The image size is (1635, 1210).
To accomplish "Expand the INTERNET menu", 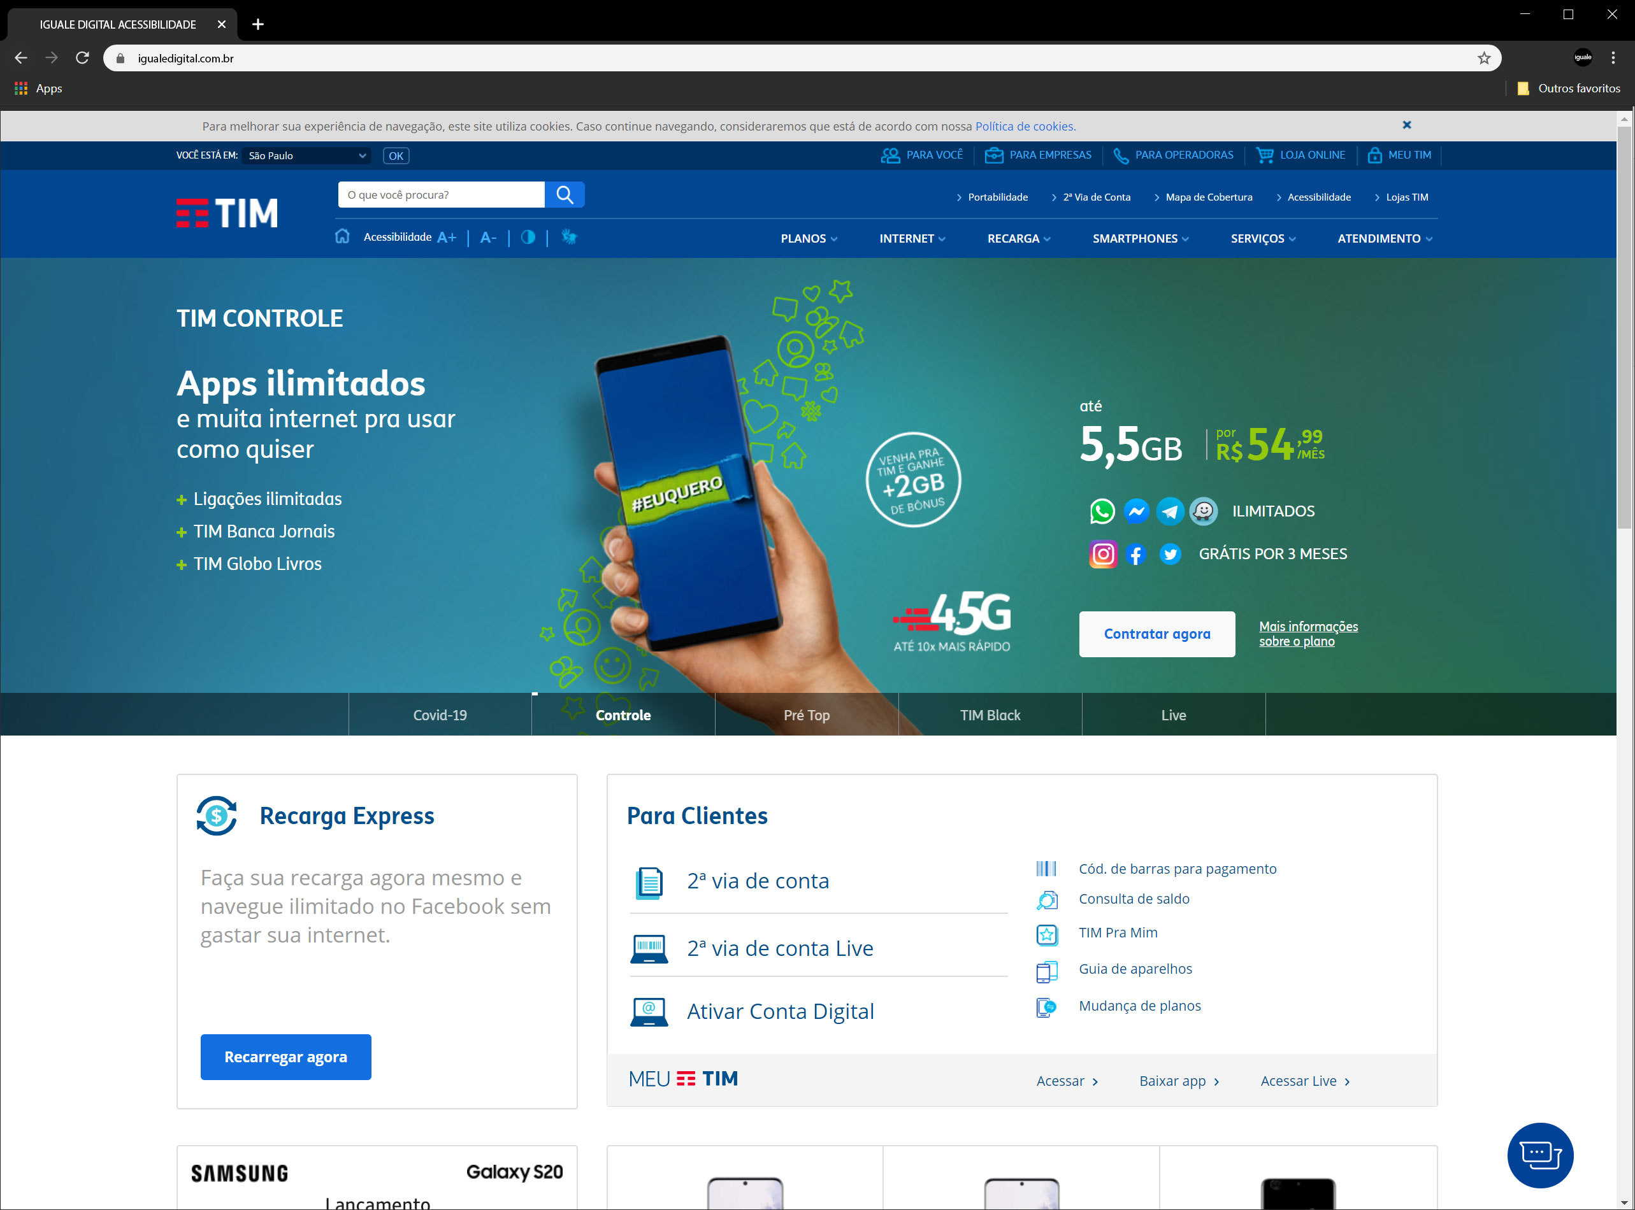I will [x=912, y=239].
